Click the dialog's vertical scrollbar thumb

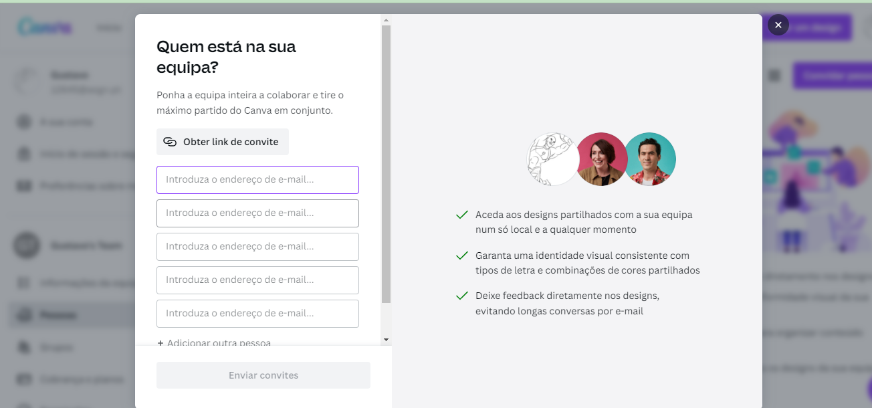click(x=386, y=164)
